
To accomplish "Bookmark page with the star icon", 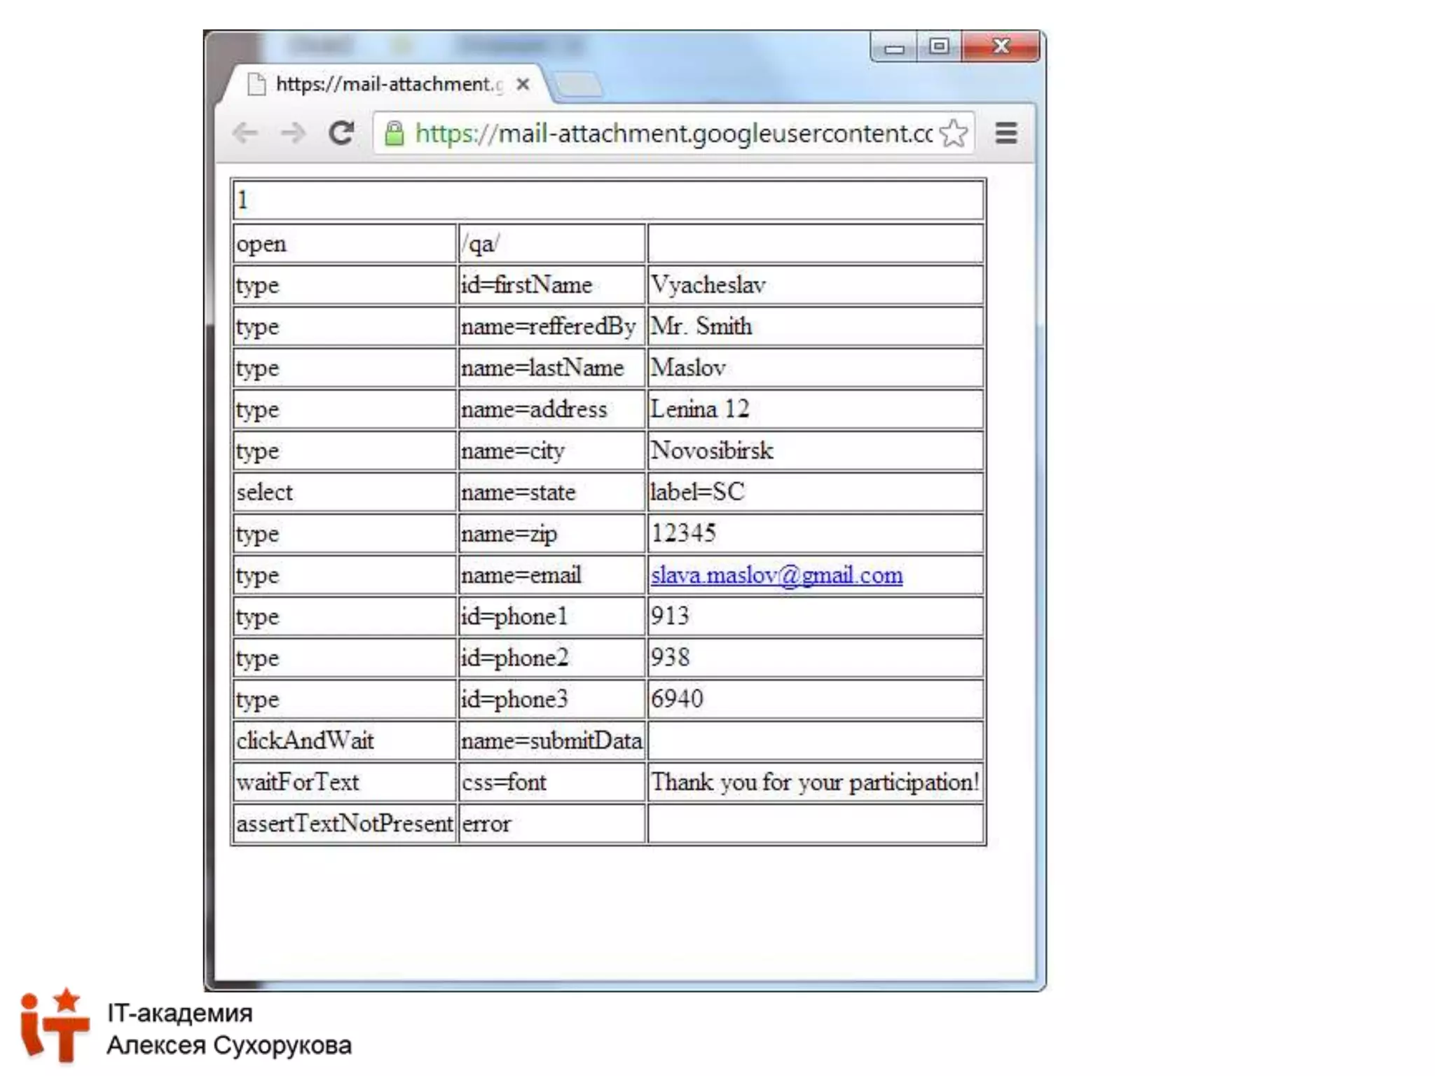I will click(x=954, y=133).
